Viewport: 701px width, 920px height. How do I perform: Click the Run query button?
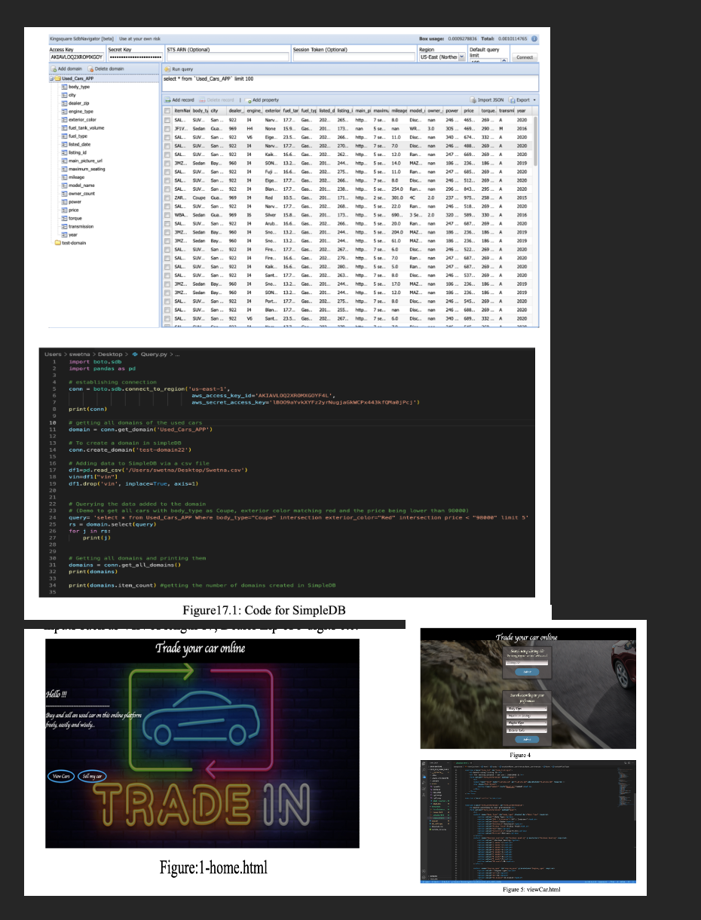[x=178, y=69]
